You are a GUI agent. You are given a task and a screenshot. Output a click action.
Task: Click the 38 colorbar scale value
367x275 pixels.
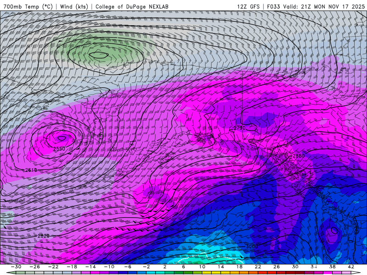coord(332,267)
